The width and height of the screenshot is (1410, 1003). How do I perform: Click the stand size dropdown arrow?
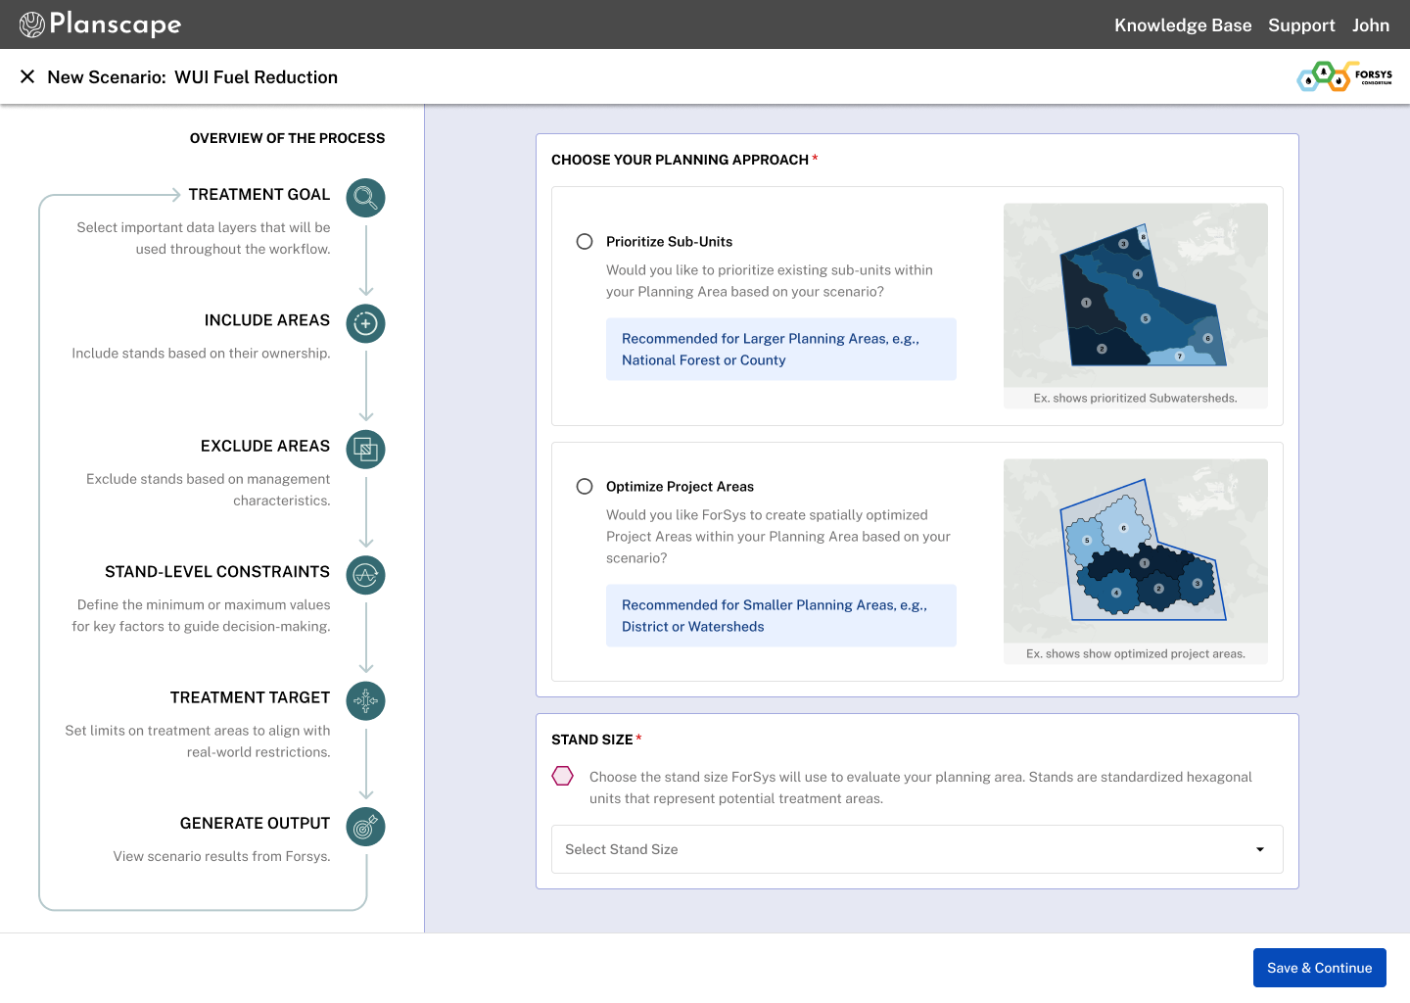[1260, 849]
